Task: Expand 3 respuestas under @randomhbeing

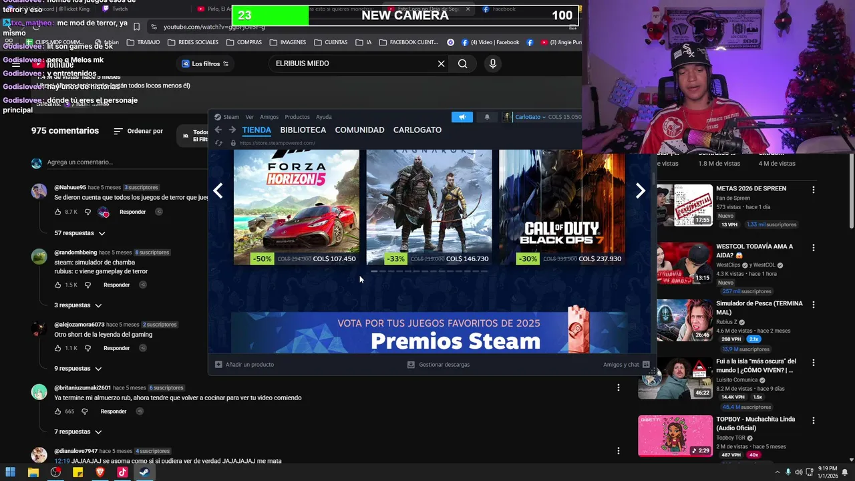Action: pos(78,305)
